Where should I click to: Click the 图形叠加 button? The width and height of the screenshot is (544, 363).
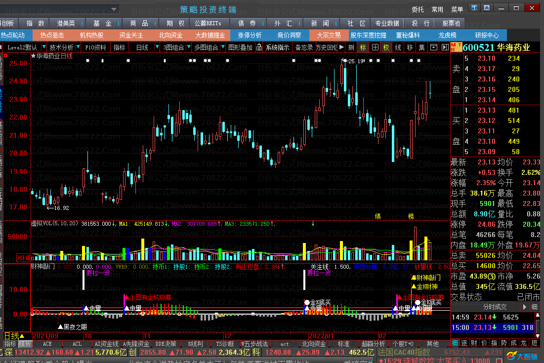[x=240, y=47]
